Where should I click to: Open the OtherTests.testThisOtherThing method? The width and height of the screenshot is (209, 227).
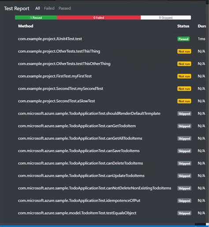[x=64, y=64]
